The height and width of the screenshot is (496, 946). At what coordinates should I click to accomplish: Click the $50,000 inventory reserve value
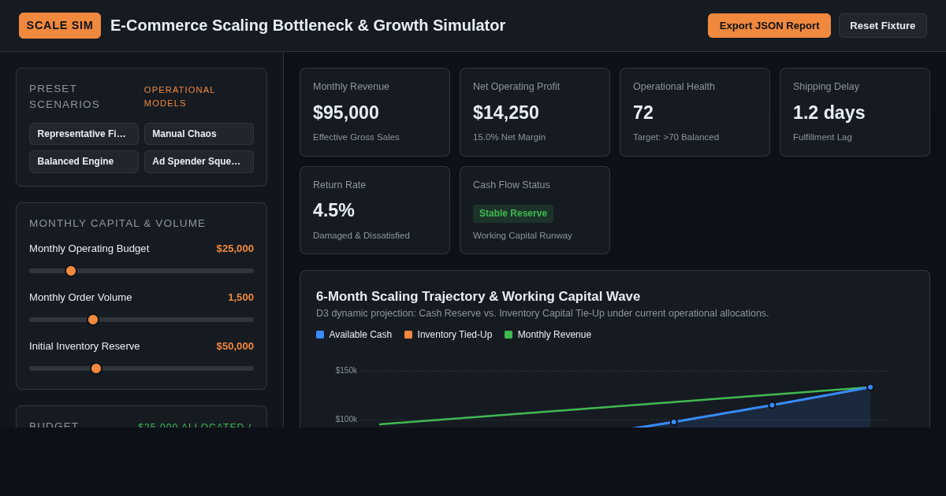235,346
